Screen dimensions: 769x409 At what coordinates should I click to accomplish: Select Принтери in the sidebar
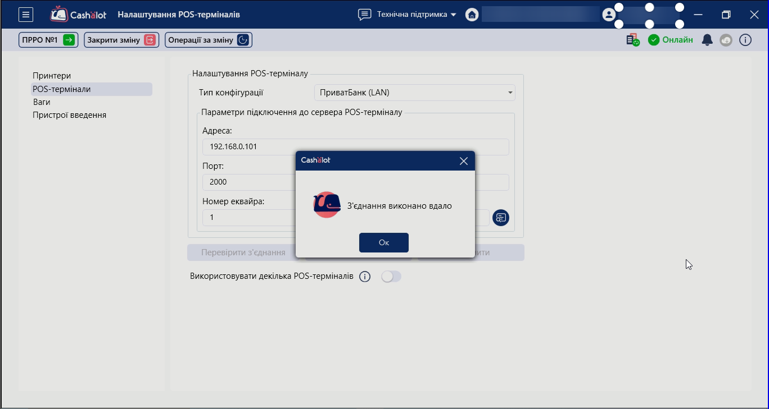click(52, 76)
